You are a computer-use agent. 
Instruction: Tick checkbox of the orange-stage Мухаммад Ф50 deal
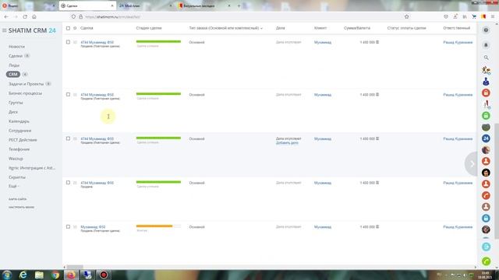68,226
